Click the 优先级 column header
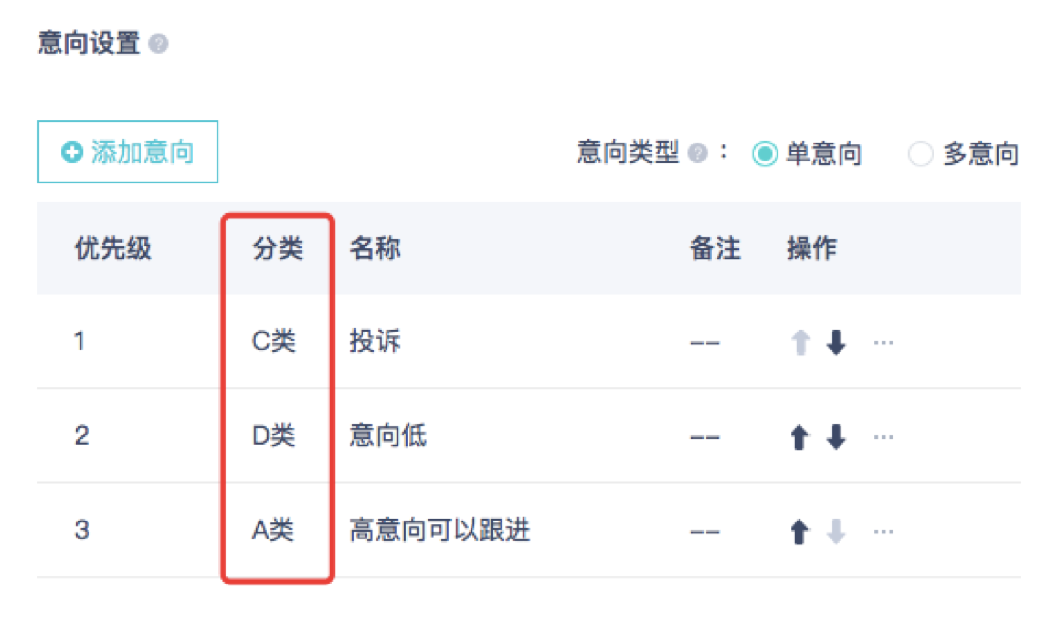Viewport: 1058px width, 641px height. (113, 249)
